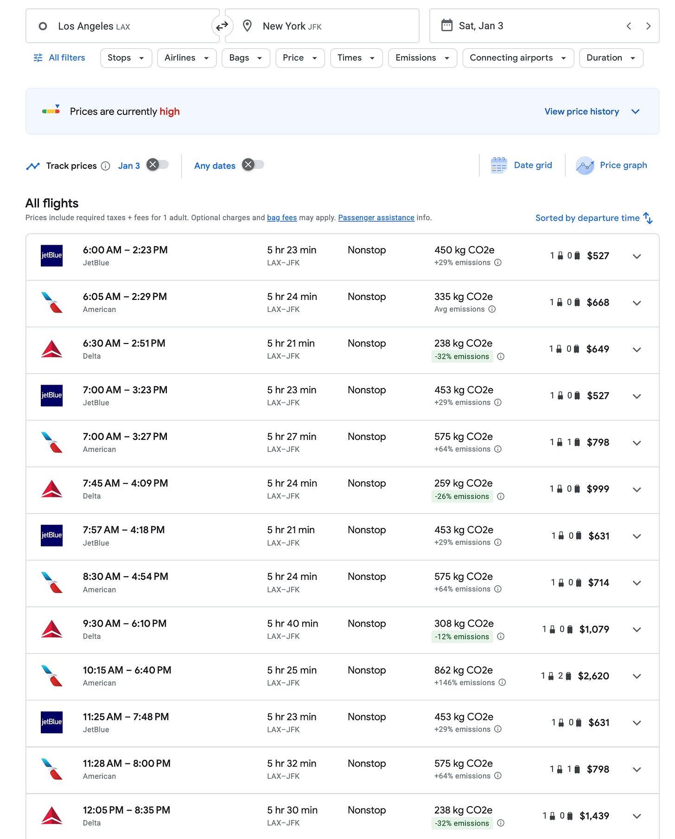
Task: Click the swap origin and destination icon
Action: pyautogui.click(x=222, y=26)
